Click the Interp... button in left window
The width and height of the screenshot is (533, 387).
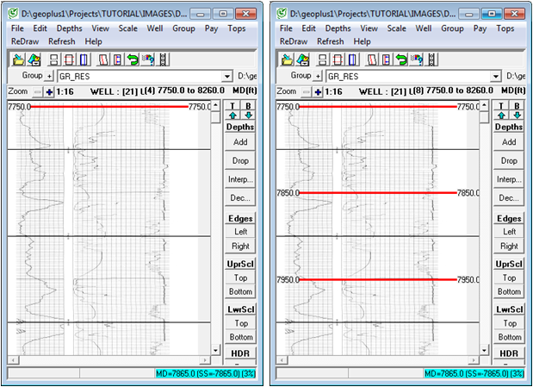click(240, 179)
